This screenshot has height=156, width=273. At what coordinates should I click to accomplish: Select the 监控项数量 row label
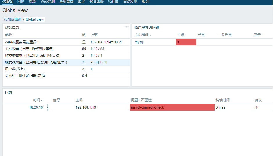(x=33, y=56)
